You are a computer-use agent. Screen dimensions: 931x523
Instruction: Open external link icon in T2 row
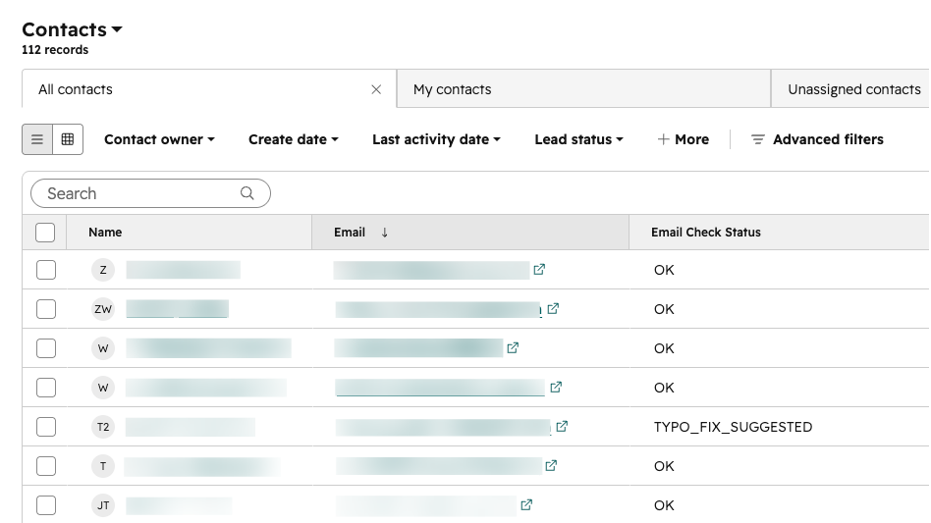[x=562, y=426]
